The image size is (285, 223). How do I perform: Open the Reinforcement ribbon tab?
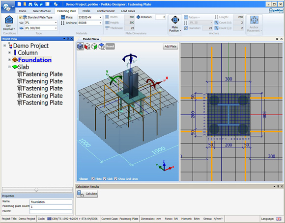[106, 11]
